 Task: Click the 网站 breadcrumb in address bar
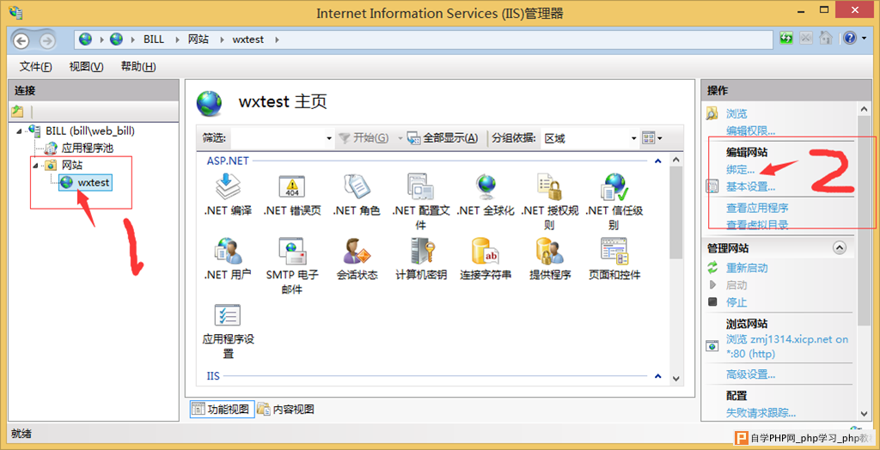pyautogui.click(x=199, y=40)
